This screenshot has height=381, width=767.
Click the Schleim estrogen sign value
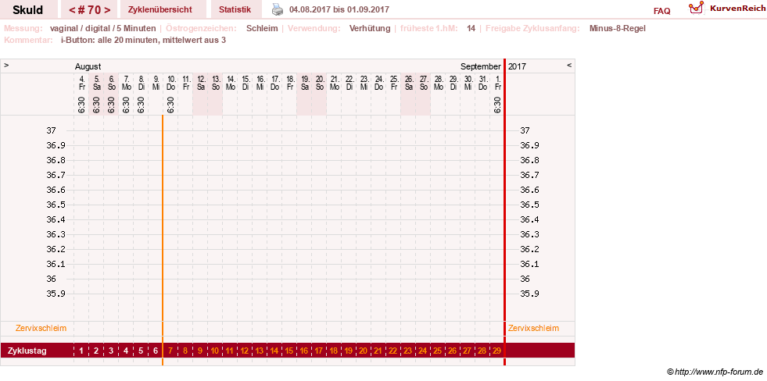(x=262, y=28)
